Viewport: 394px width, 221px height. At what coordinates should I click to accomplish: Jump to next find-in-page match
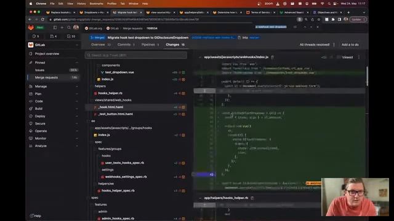(x=311, y=27)
